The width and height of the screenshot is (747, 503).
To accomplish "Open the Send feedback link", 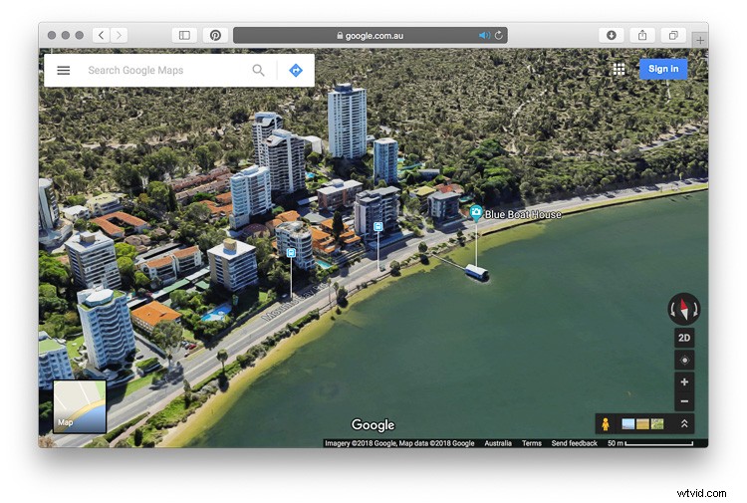I will pyautogui.click(x=575, y=443).
